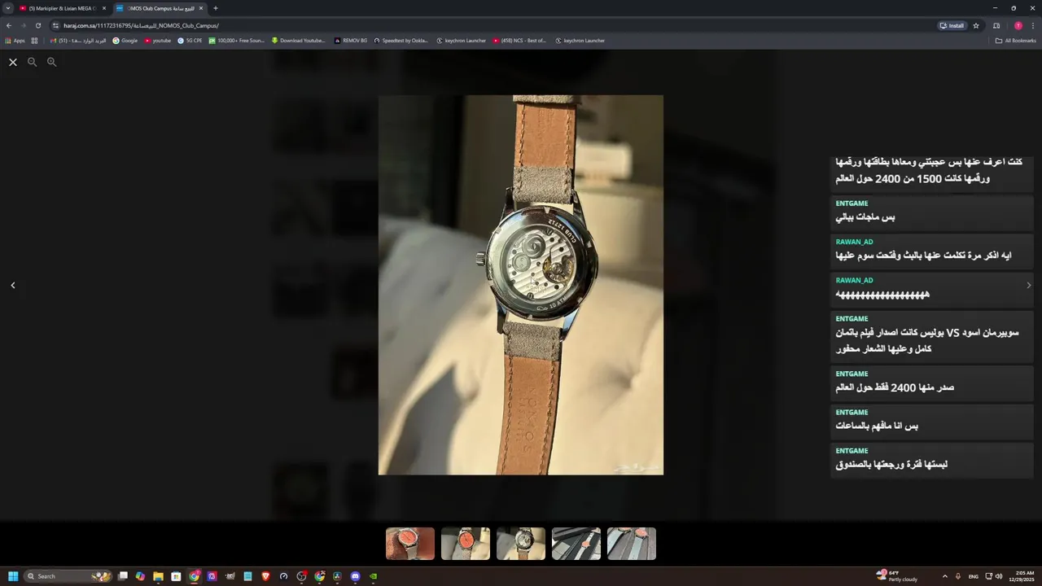
Task: Open the tab search dropdown arrow
Action: click(x=8, y=8)
